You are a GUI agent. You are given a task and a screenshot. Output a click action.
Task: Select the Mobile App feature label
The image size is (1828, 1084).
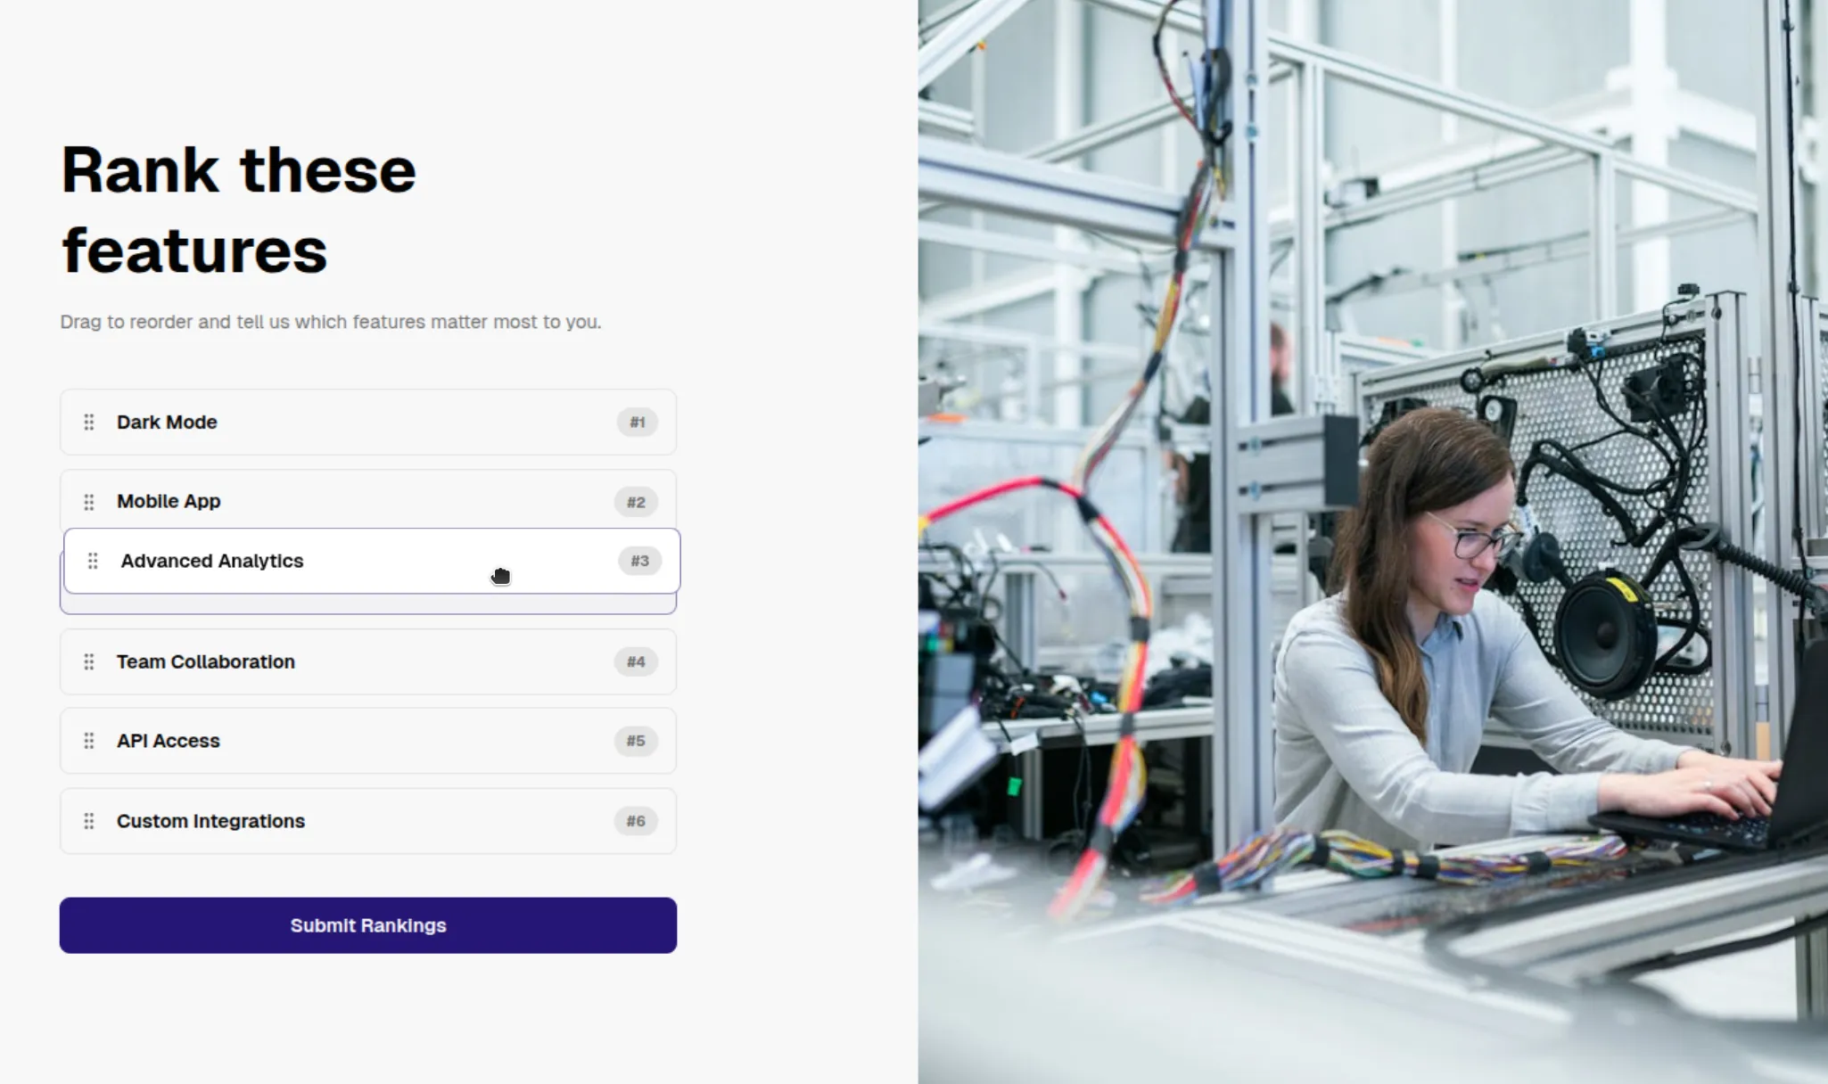(x=169, y=502)
